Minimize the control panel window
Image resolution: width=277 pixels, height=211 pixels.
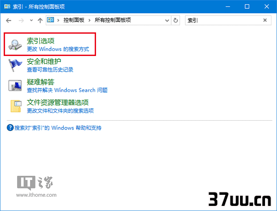(x=228, y=7)
